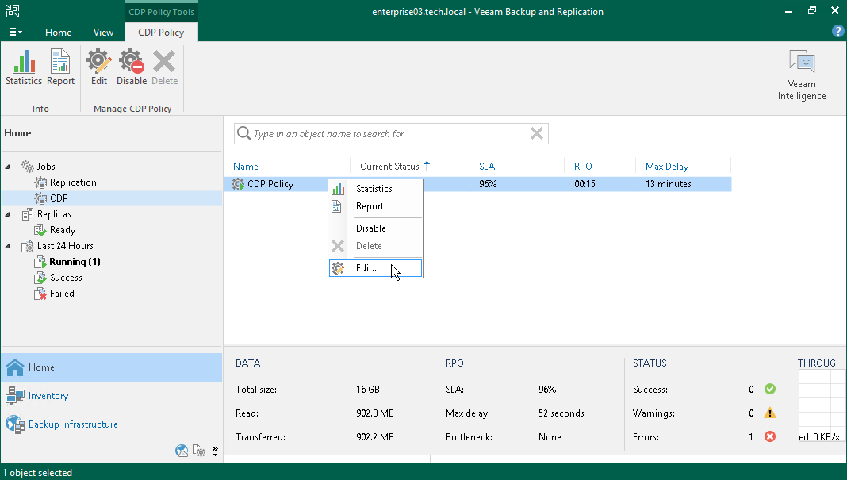
Task: Open the Inventory view in sidebar
Action: (x=48, y=396)
